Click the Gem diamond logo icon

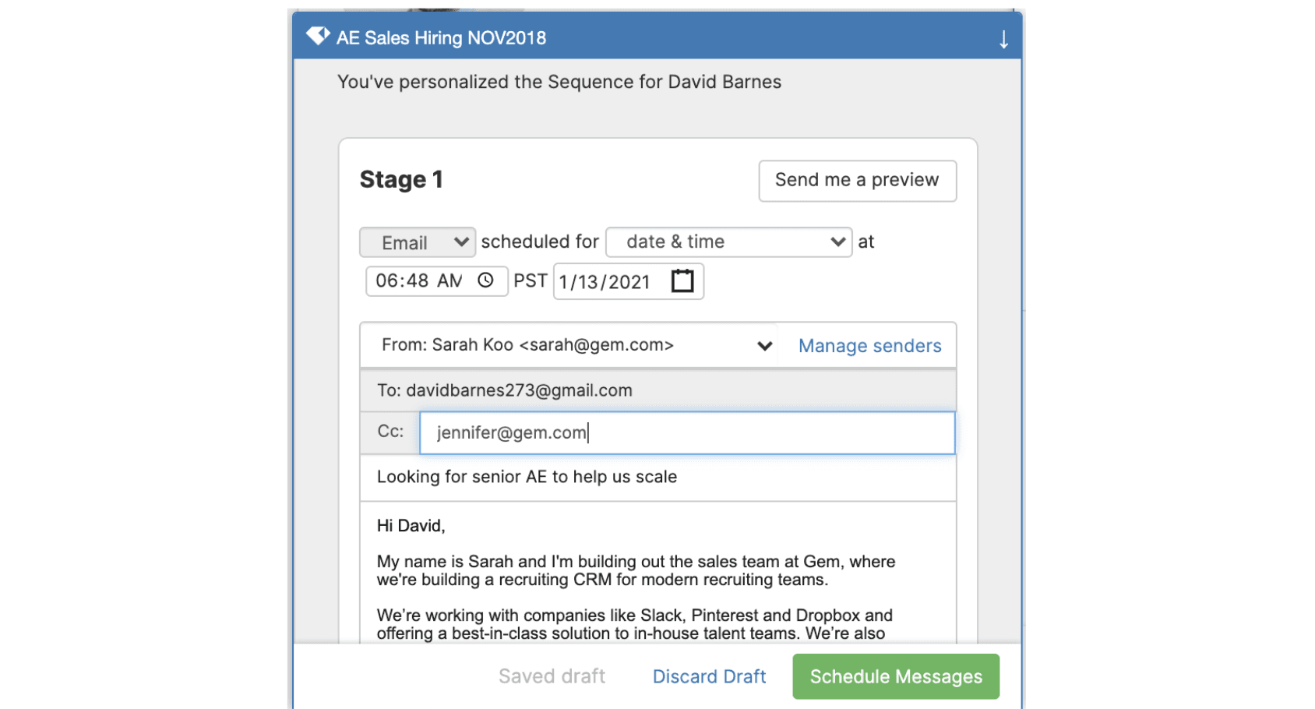coord(317,36)
